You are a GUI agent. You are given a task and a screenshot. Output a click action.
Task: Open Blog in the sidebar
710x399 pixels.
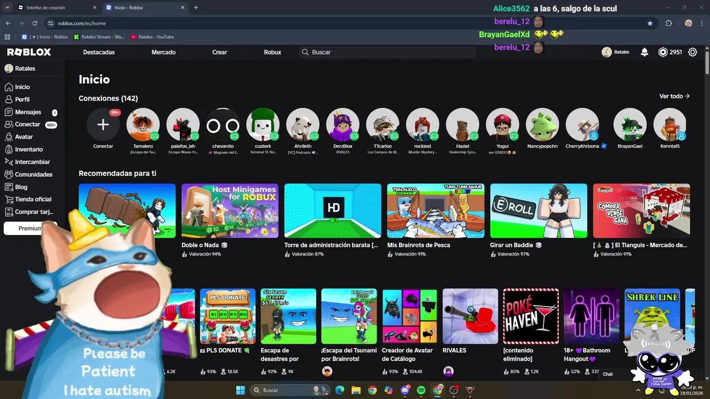(21, 187)
